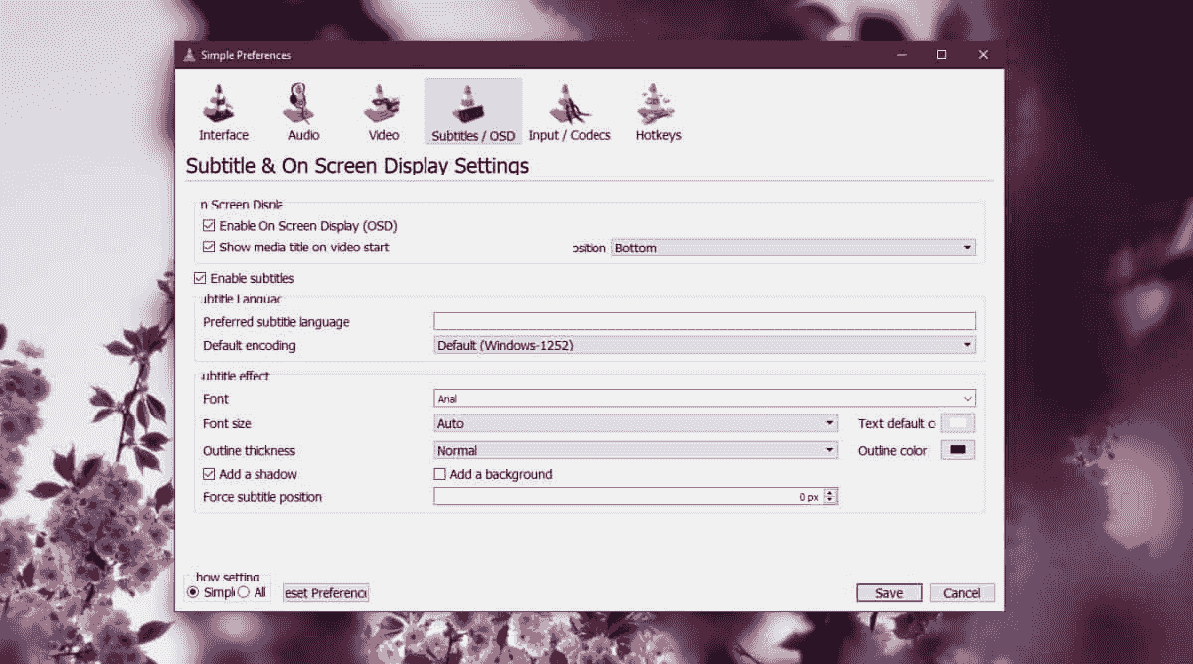The width and height of the screenshot is (1193, 664).
Task: Click the Preferred subtitle language field
Action: coord(704,321)
